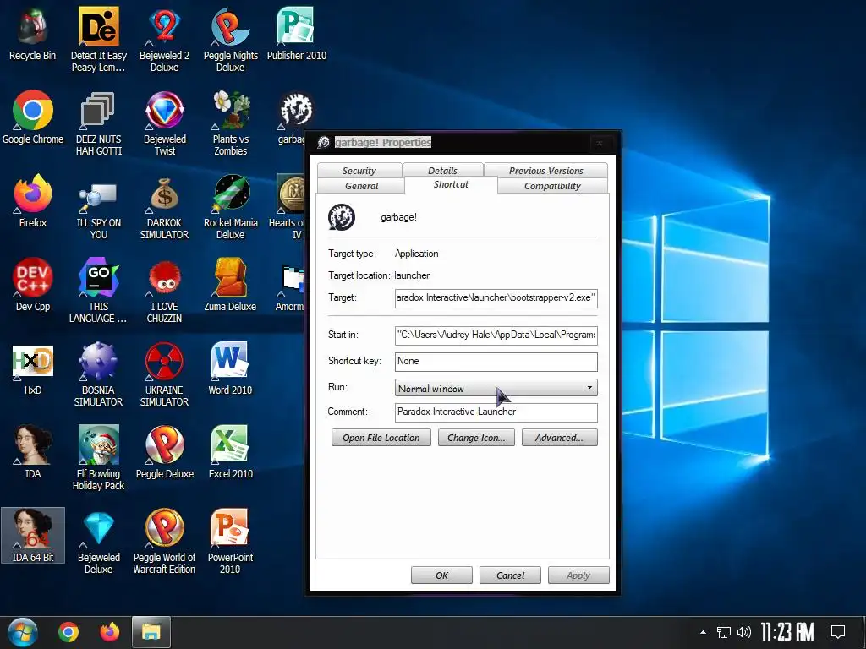Select DARKOK SIMULATOR shortcut

(x=165, y=207)
